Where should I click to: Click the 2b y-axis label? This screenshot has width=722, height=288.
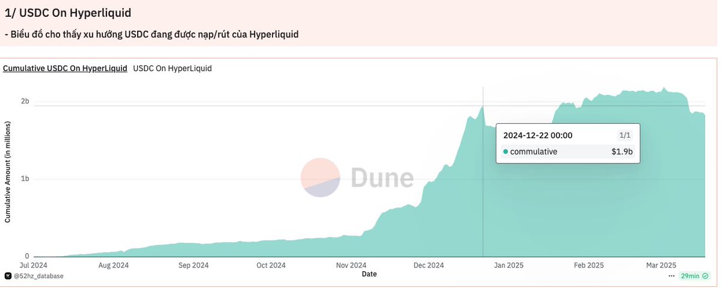tap(25, 101)
